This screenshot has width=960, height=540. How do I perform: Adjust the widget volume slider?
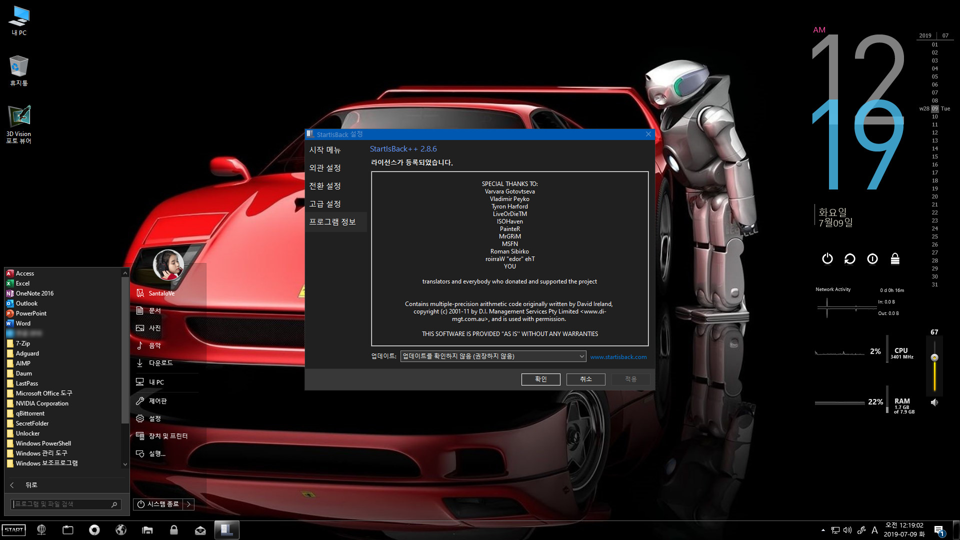pyautogui.click(x=934, y=357)
